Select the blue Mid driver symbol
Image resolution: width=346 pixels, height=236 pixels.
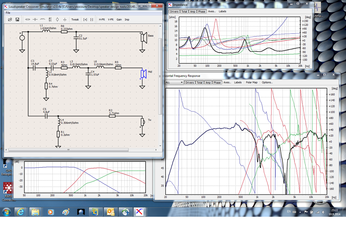pyautogui.click(x=144, y=74)
